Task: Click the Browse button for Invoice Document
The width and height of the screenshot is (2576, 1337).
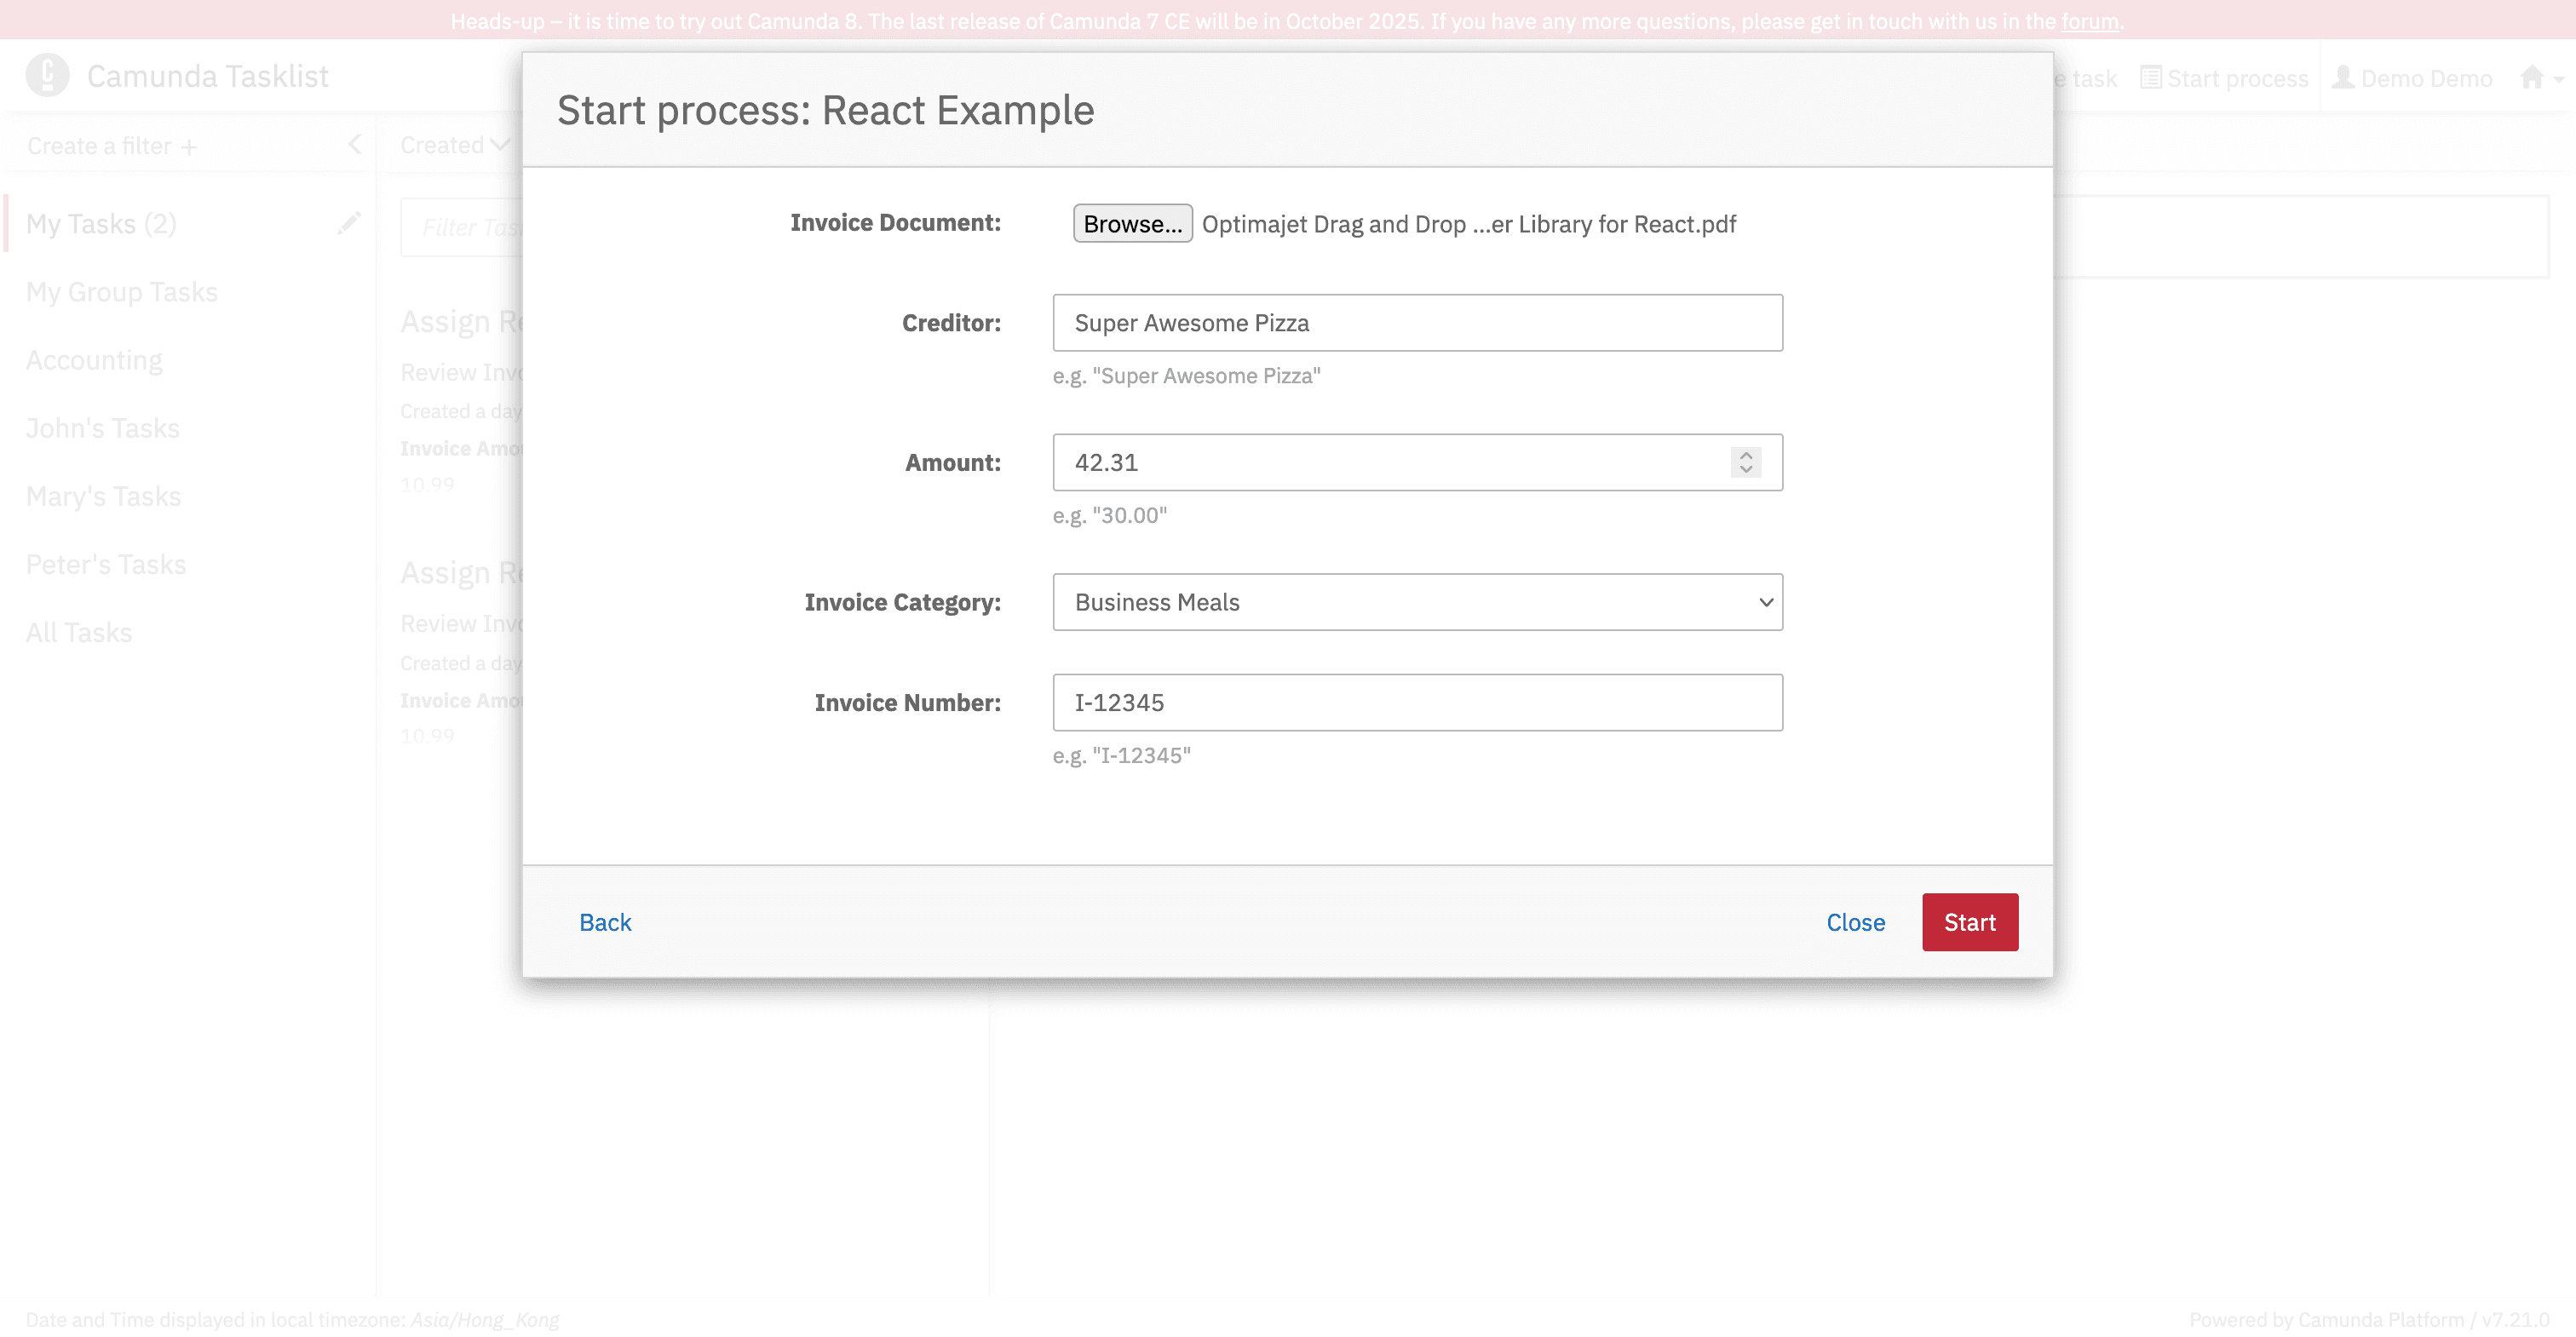Action: point(1132,224)
